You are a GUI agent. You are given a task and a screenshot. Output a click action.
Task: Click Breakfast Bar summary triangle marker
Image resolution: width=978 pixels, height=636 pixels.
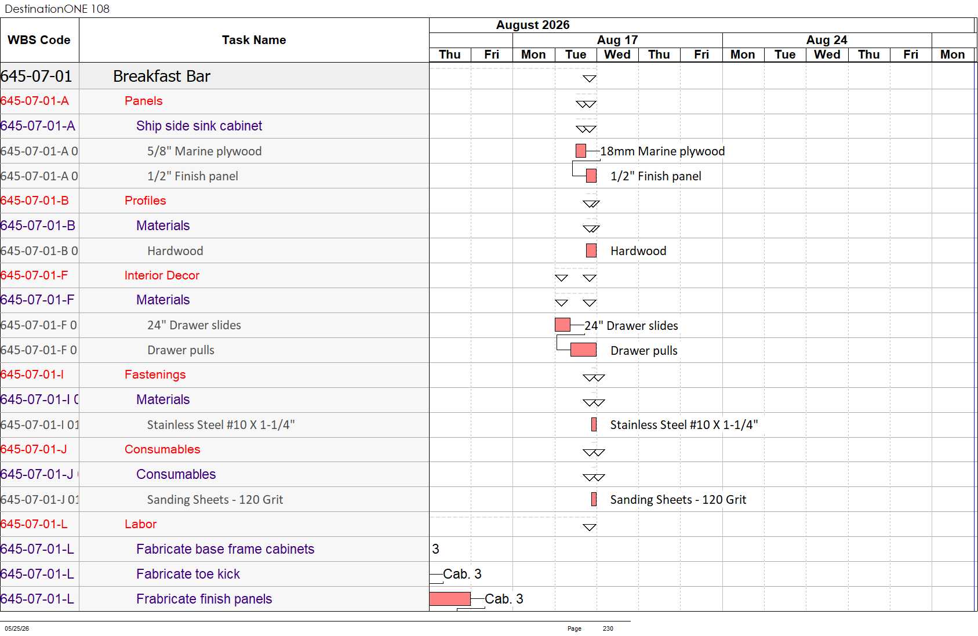pyautogui.click(x=590, y=79)
